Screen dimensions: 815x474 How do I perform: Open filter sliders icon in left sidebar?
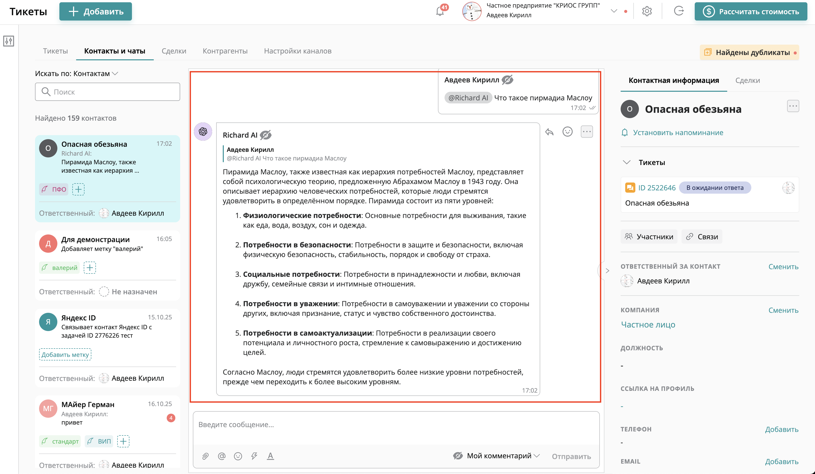pyautogui.click(x=9, y=41)
